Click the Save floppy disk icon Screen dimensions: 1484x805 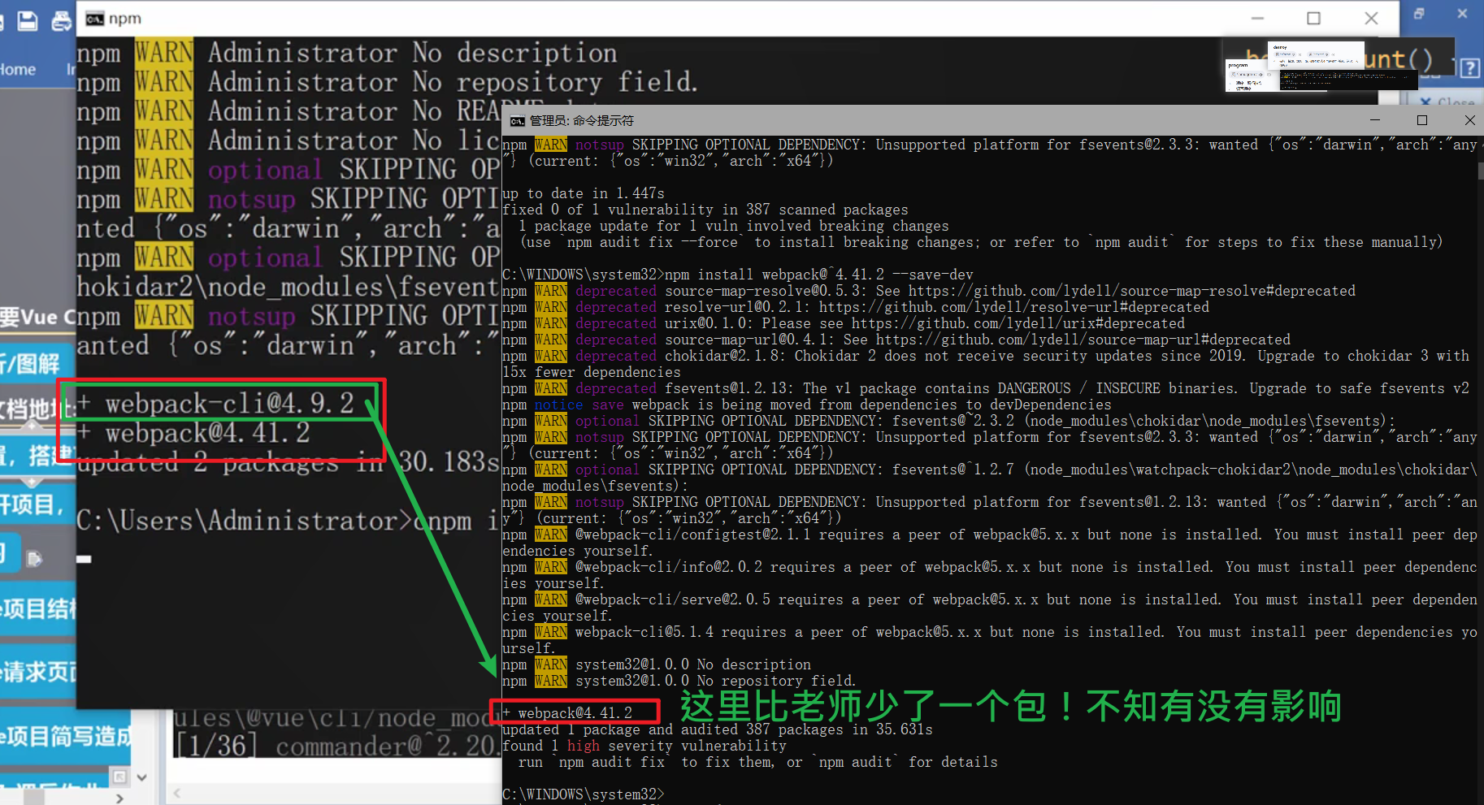(x=28, y=20)
